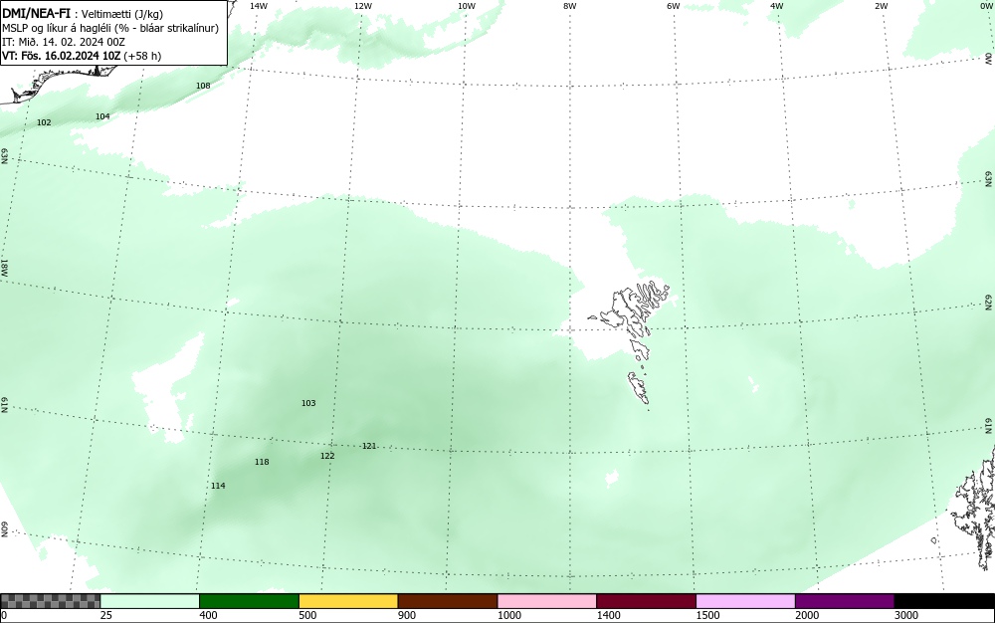Click the map value label 103
The height and width of the screenshot is (623, 995).
308,403
